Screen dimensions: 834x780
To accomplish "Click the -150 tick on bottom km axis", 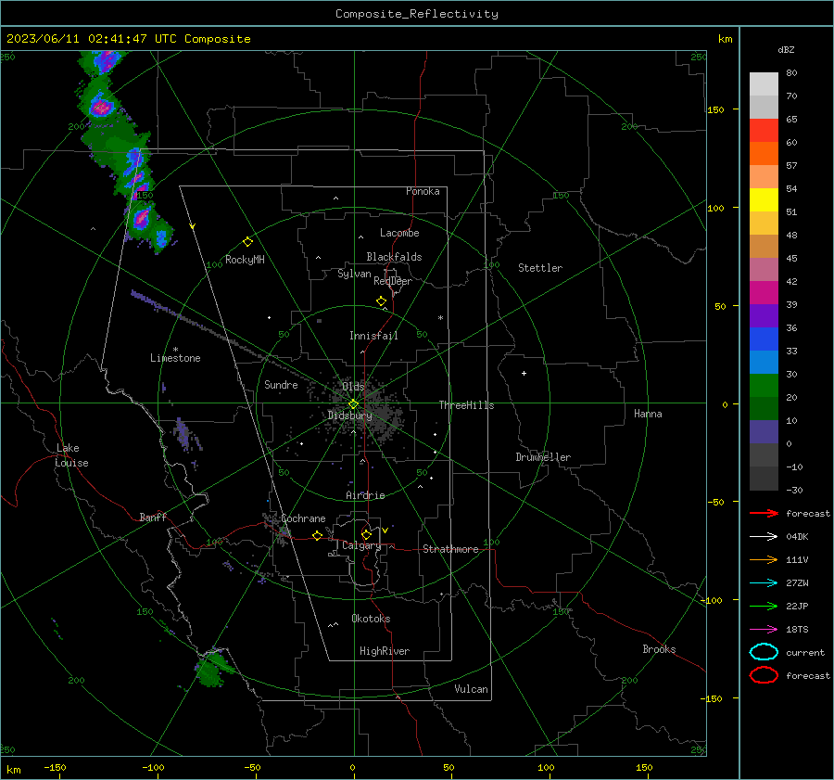I will pyautogui.click(x=55, y=767).
